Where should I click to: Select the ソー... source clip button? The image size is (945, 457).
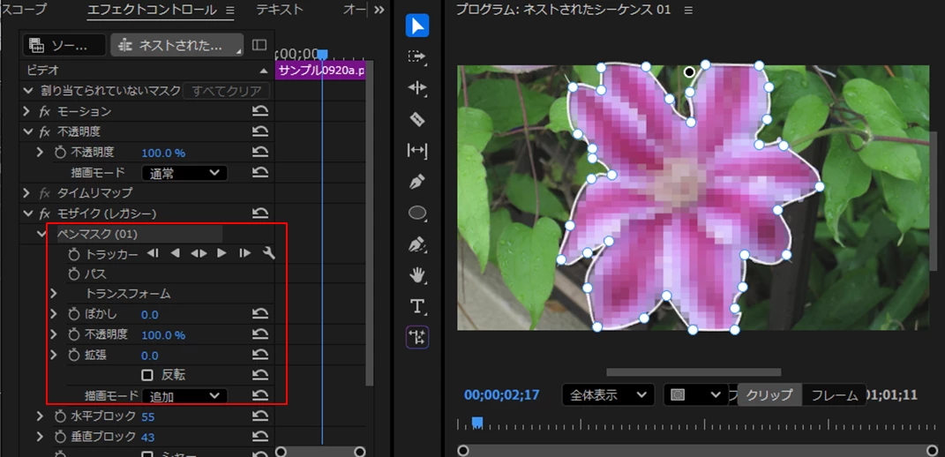tap(65, 45)
